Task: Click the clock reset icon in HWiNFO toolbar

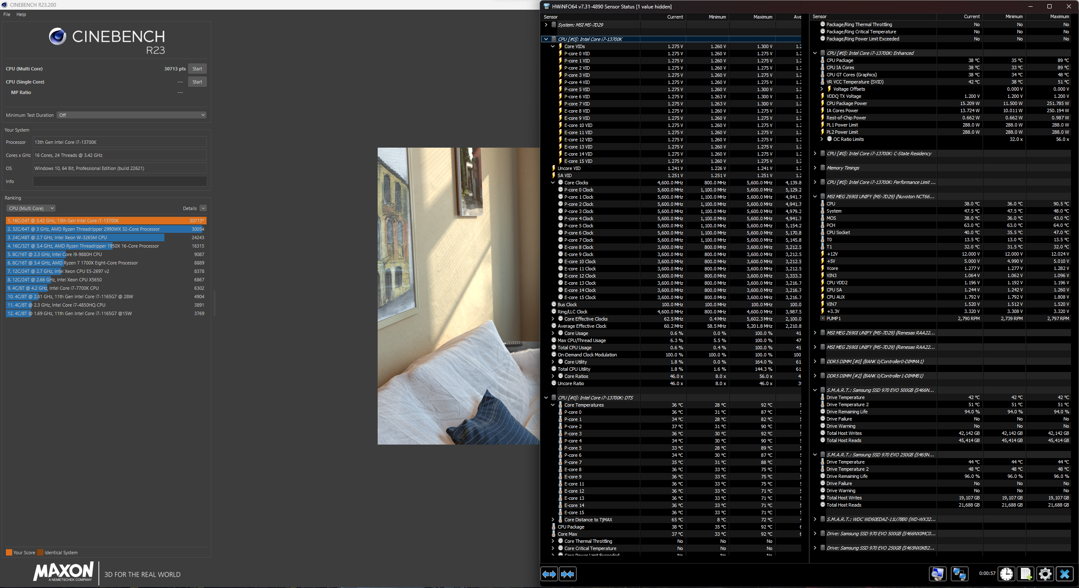Action: [x=1007, y=574]
